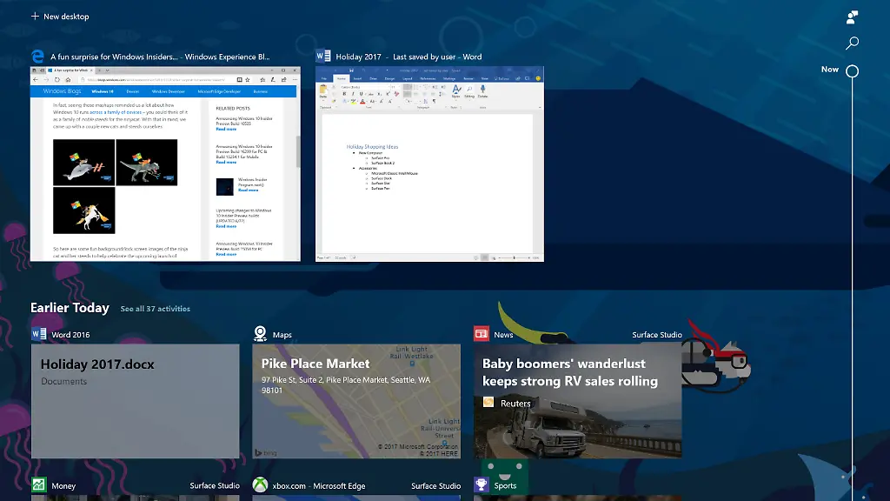Click the Maps icon on the Pike Place card

coord(260,332)
